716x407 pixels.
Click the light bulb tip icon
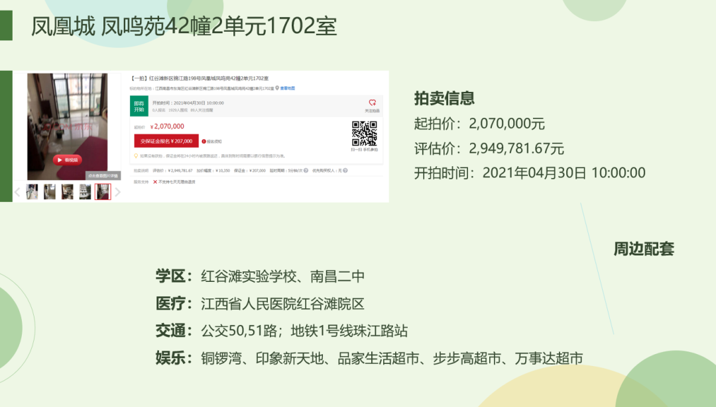(136, 156)
